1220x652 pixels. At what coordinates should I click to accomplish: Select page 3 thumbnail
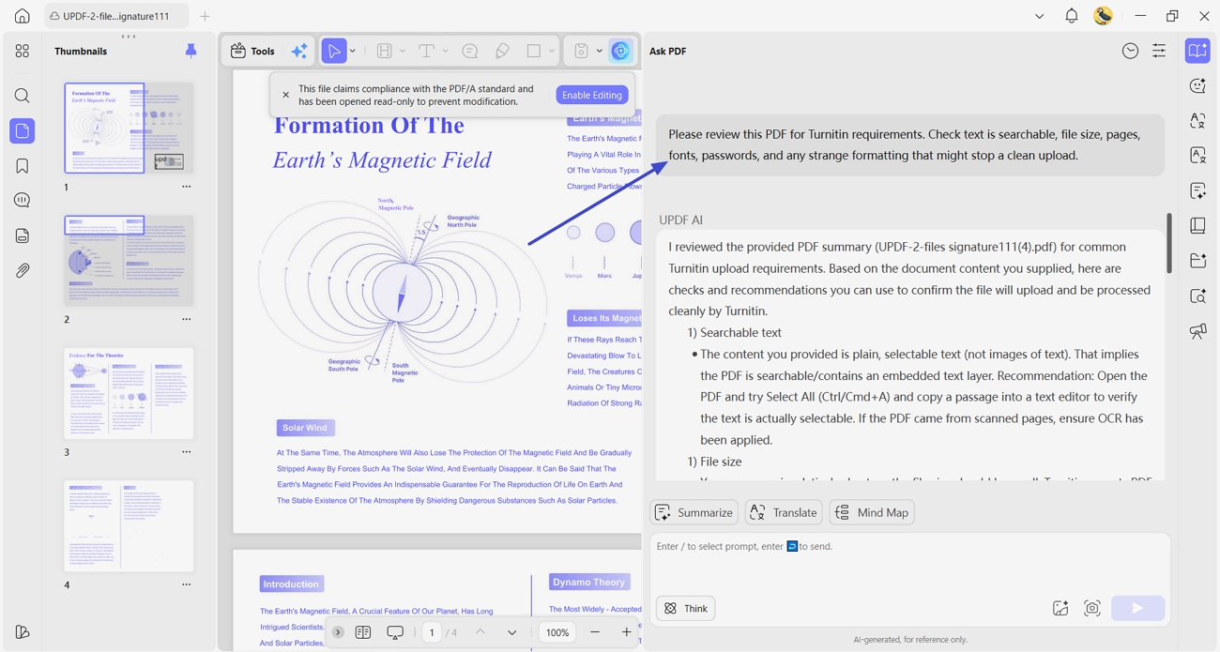129,393
